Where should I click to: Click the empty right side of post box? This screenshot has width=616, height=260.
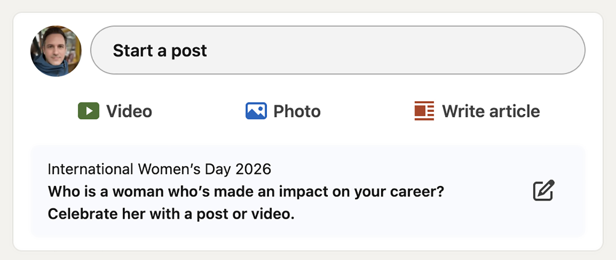coord(452,50)
